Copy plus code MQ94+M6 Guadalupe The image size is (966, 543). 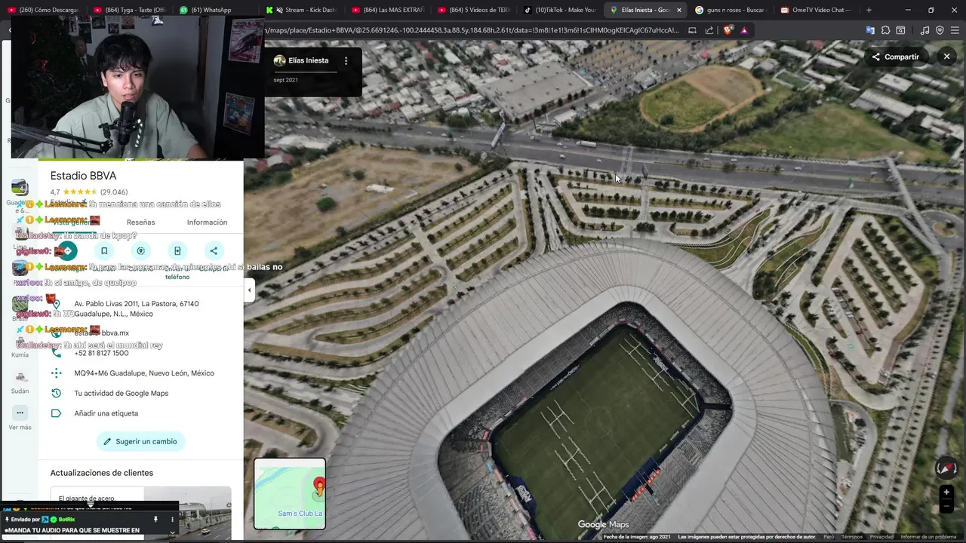143,373
